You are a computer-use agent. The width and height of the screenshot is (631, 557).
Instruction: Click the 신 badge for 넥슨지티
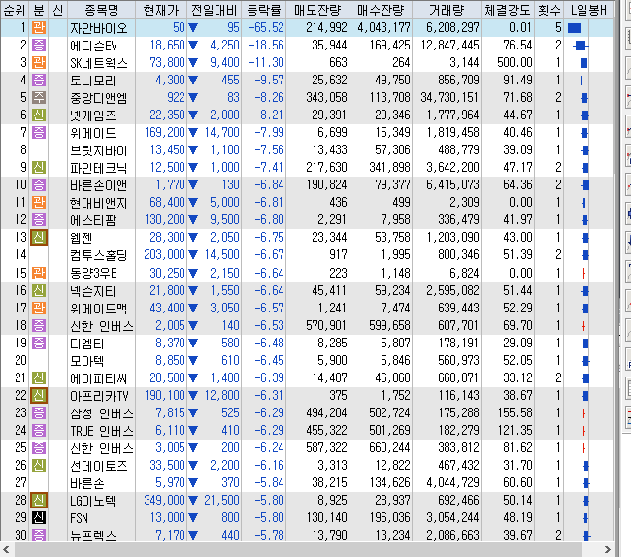click(39, 290)
